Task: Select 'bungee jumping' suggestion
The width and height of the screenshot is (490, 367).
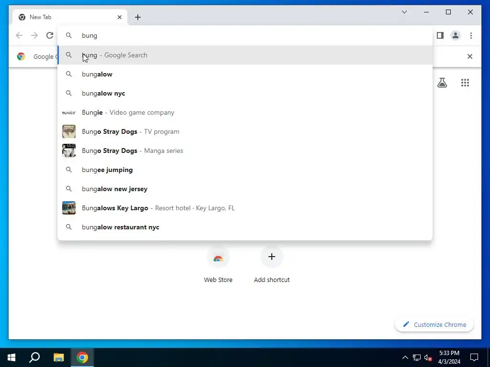Action: click(x=245, y=170)
